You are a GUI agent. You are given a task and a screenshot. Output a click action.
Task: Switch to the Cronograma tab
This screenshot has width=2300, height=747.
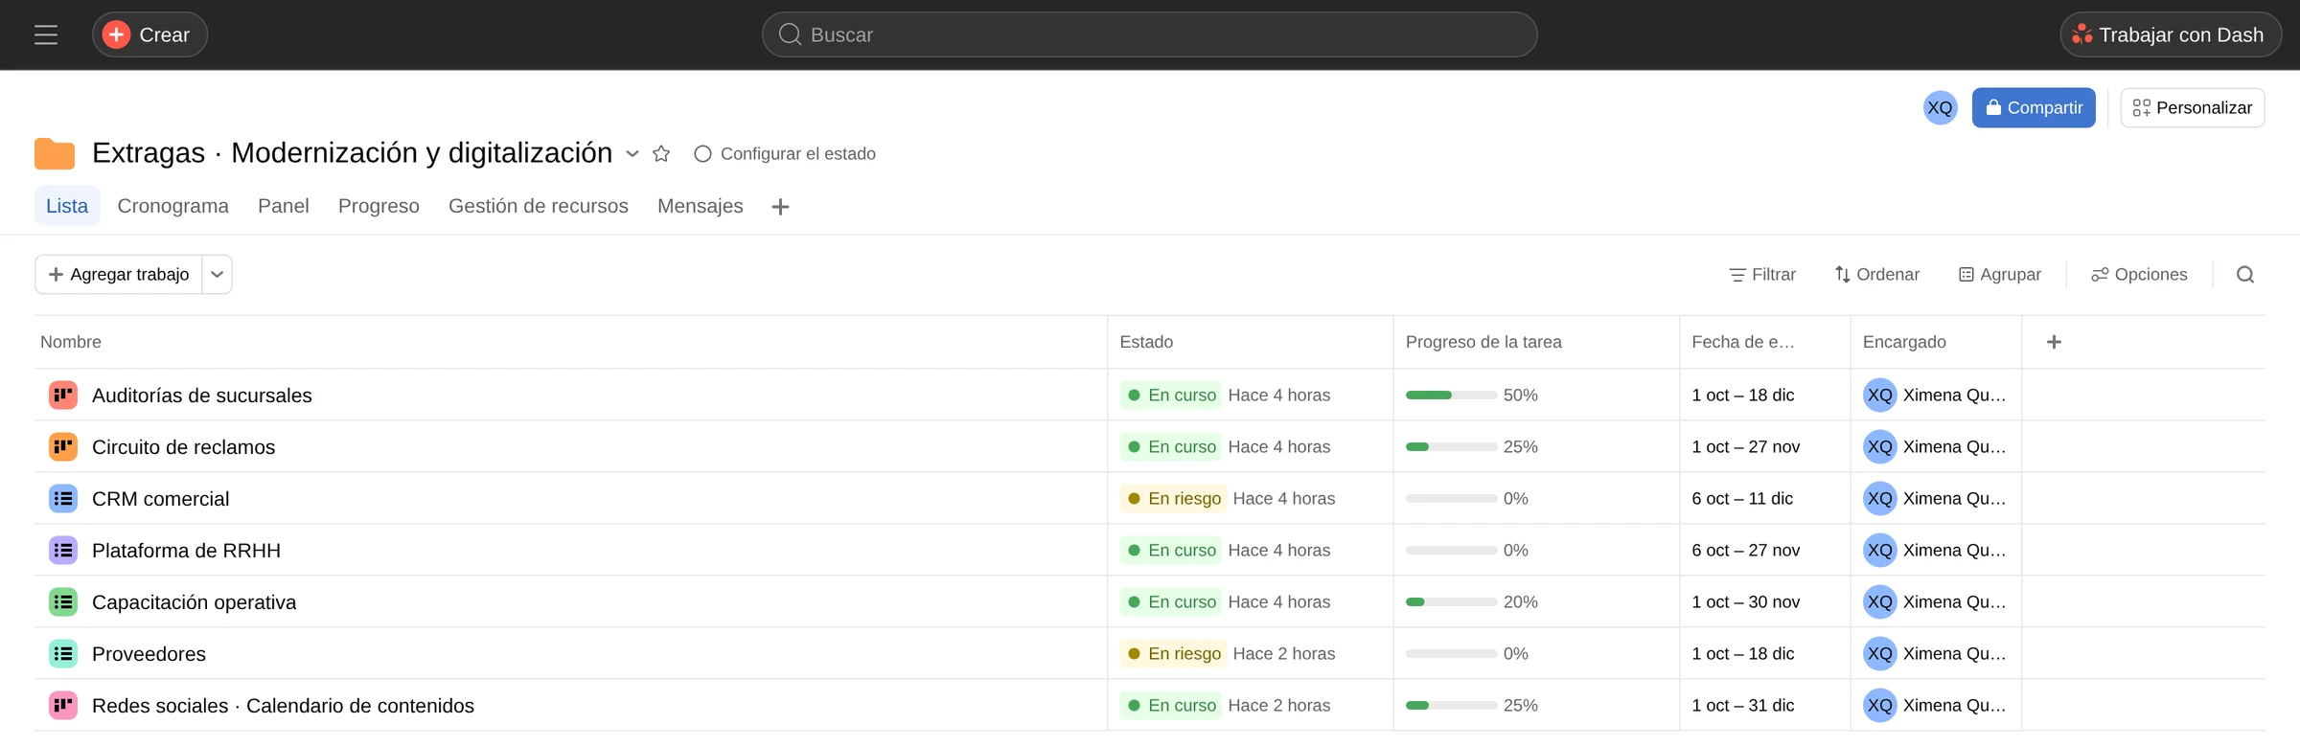pos(172,206)
